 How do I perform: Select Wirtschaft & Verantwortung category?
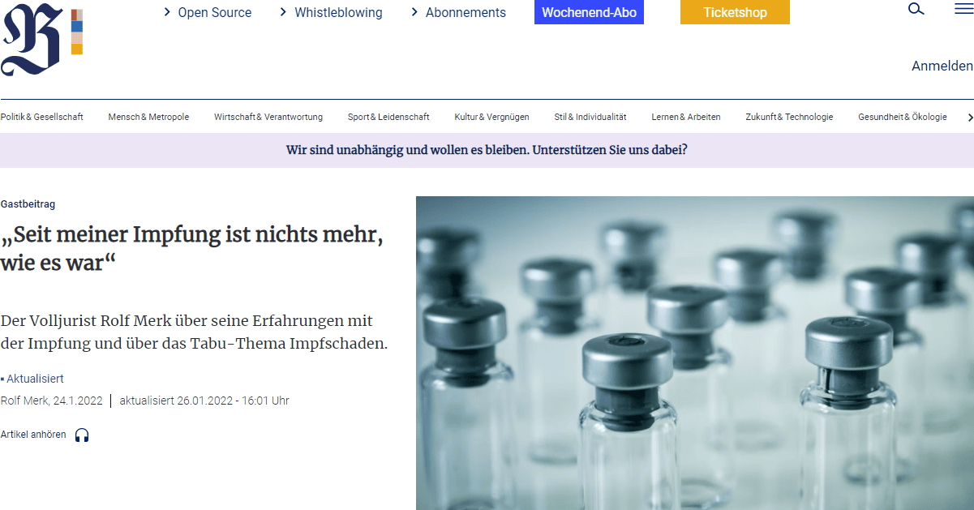(268, 117)
